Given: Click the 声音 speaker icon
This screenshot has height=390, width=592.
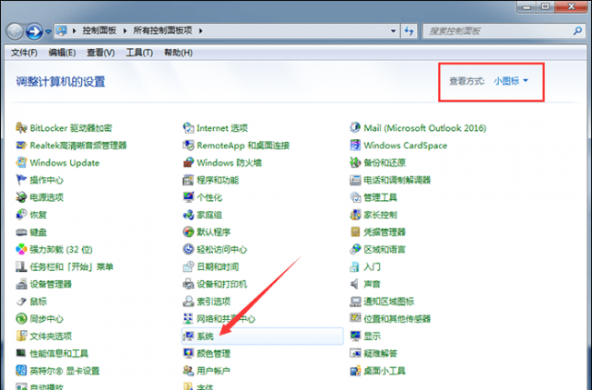Looking at the screenshot, I should click(x=355, y=284).
